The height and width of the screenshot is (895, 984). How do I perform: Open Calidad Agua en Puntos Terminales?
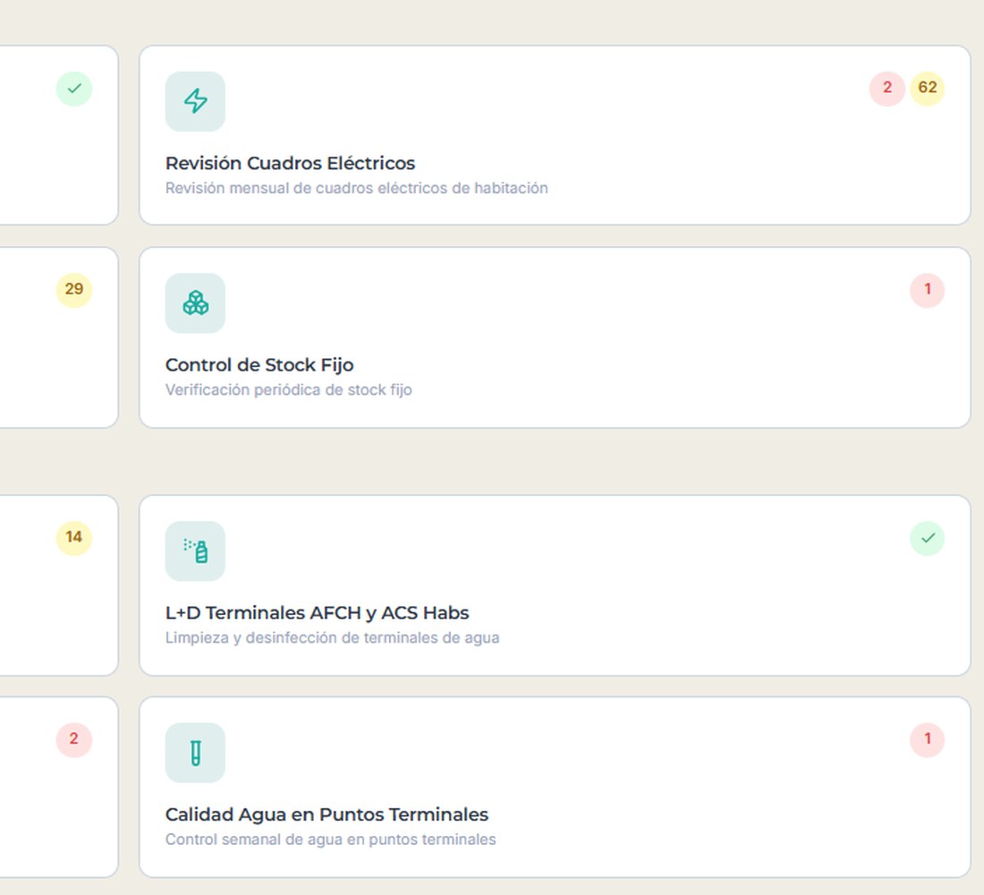pos(555,787)
